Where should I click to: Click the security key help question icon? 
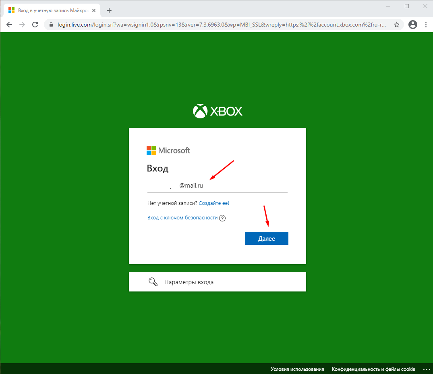tap(222, 218)
